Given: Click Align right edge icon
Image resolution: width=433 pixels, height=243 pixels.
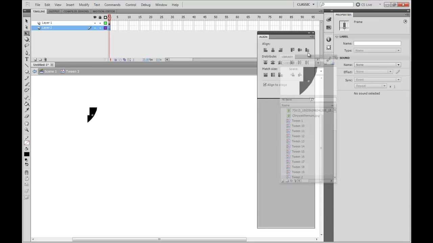Looking at the screenshot, I should (280, 50).
